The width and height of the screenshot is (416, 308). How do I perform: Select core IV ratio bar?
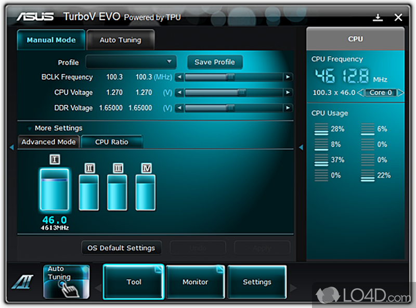146,192
